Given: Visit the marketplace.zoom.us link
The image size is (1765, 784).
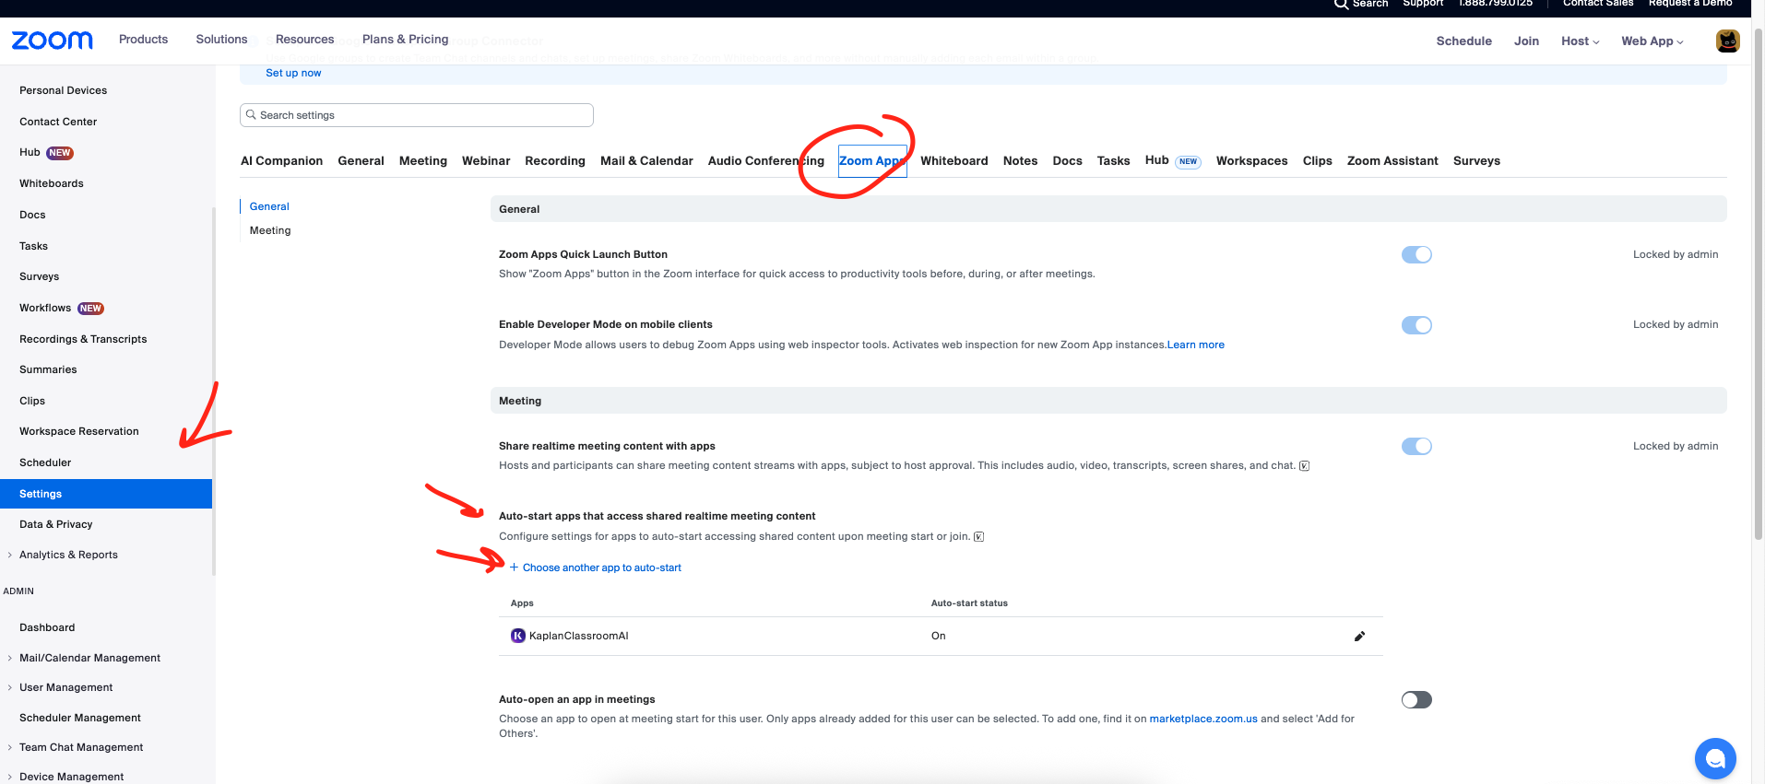Looking at the screenshot, I should point(1203,720).
